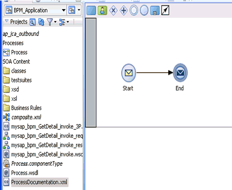The height and width of the screenshot is (190, 232).
Task: Open the BPM_Application dropdown
Action: (35, 11)
